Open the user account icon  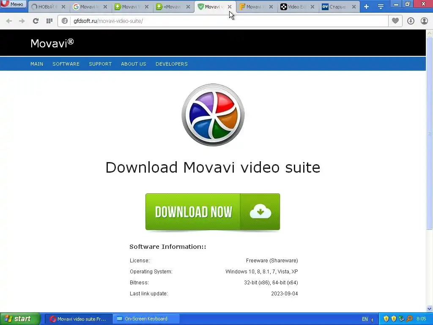(x=424, y=21)
